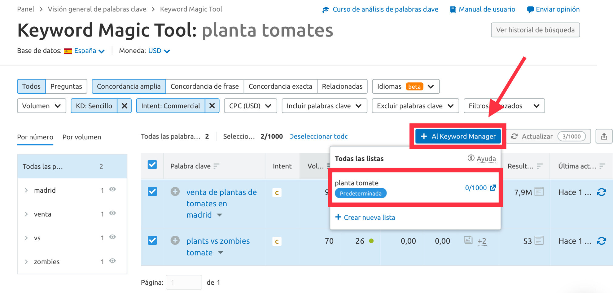Remove the KD: Sencillo filter
Viewport: 613px width, 293px height.
point(124,106)
